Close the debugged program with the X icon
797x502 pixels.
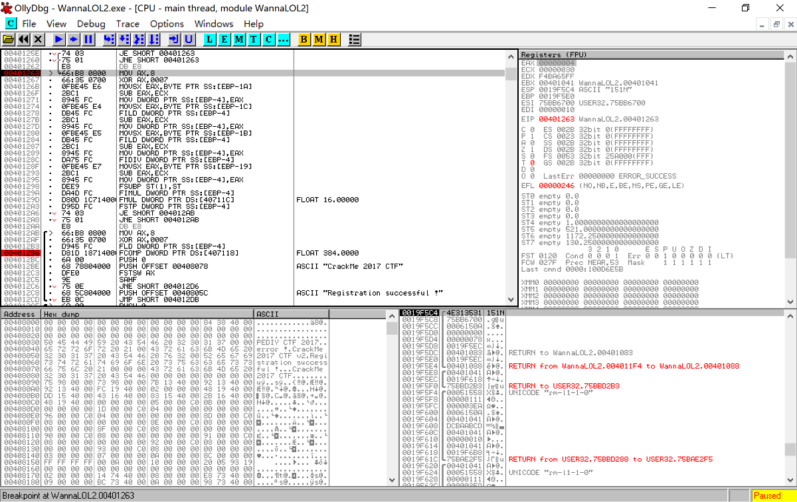pyautogui.click(x=39, y=40)
